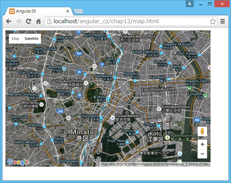Go back using the browser back arrow

tap(9, 21)
